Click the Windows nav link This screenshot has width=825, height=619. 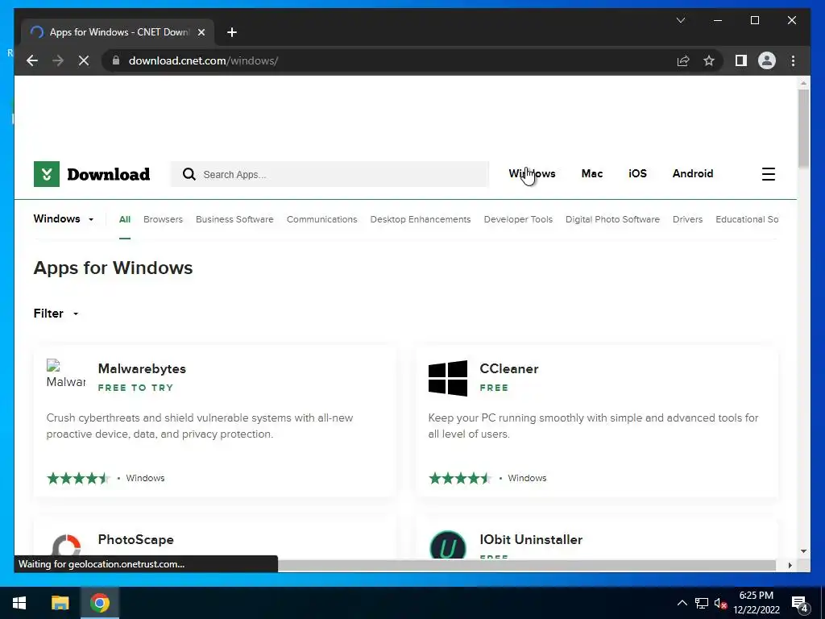coord(532,174)
